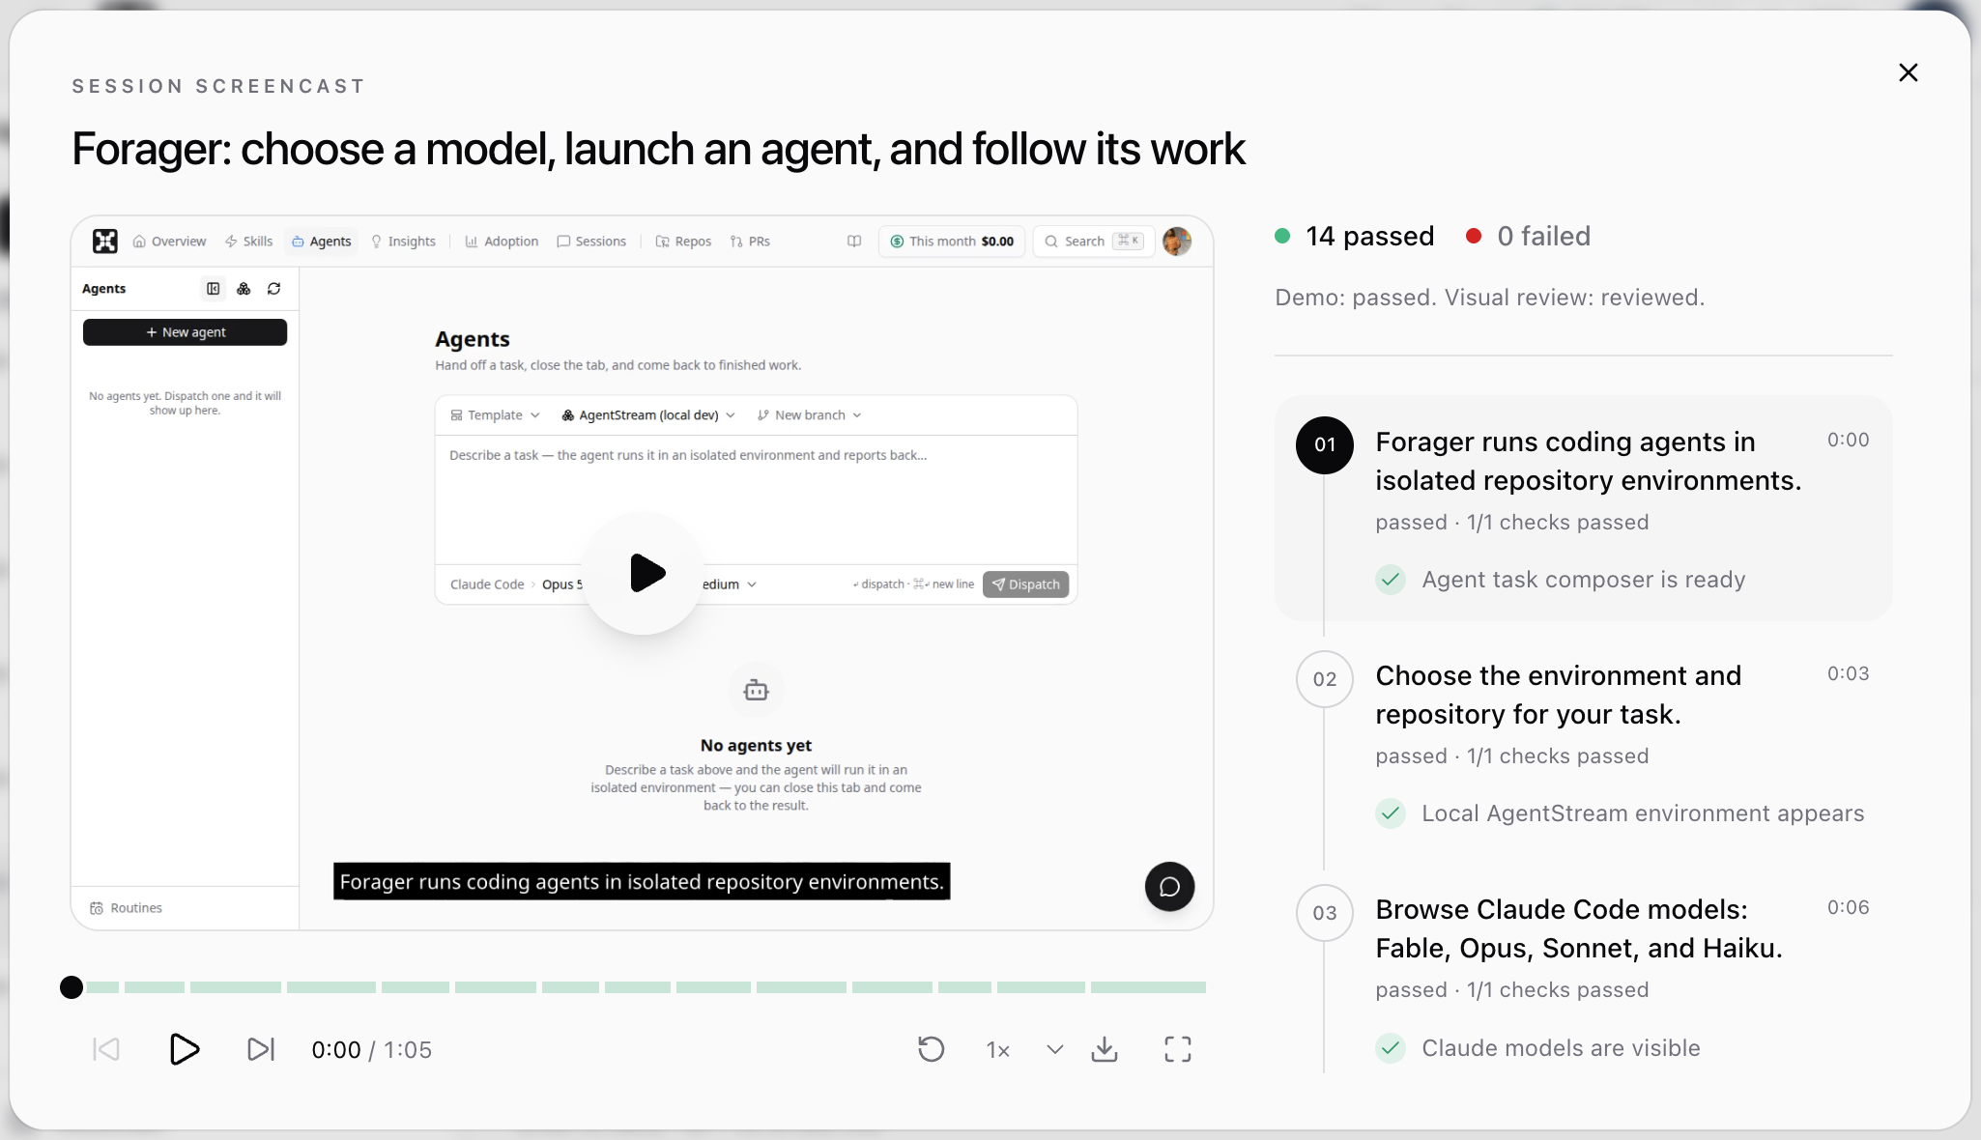1981x1140 pixels.
Task: Open the New branch dropdown
Action: 810,415
